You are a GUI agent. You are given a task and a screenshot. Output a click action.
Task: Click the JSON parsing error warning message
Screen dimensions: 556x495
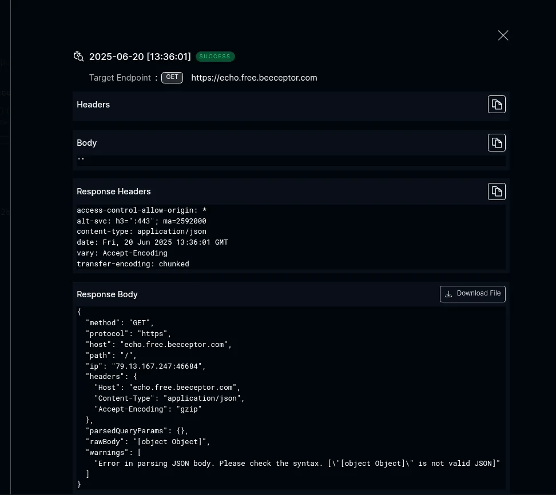(297, 464)
